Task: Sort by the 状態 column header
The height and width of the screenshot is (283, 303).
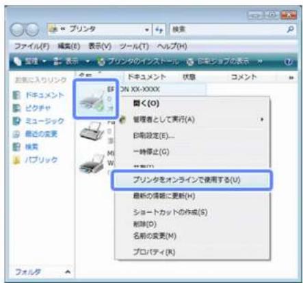Action: pyautogui.click(x=189, y=77)
